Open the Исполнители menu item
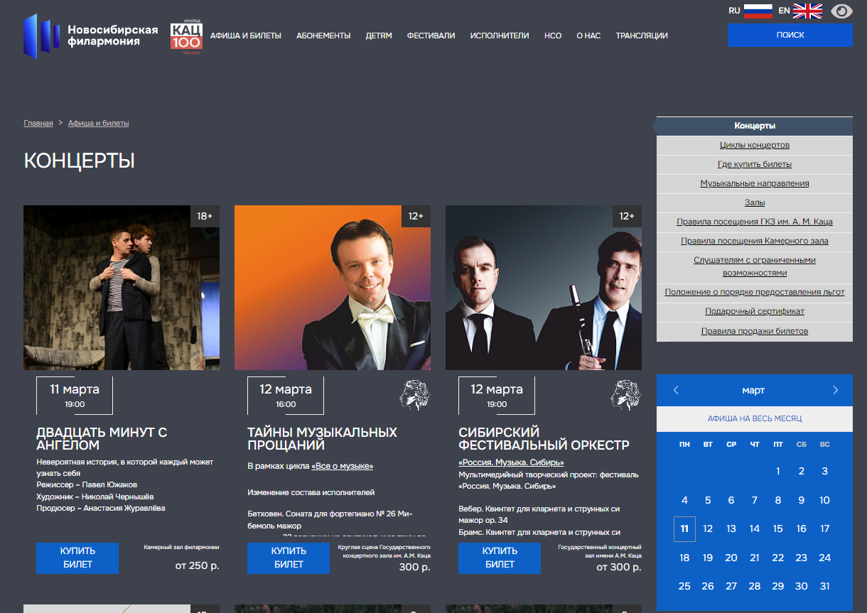This screenshot has height=613, width=867. click(500, 36)
